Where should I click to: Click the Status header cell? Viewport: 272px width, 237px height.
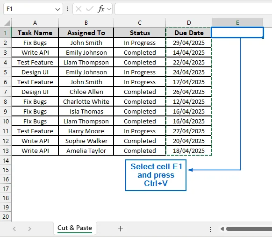tap(140, 33)
